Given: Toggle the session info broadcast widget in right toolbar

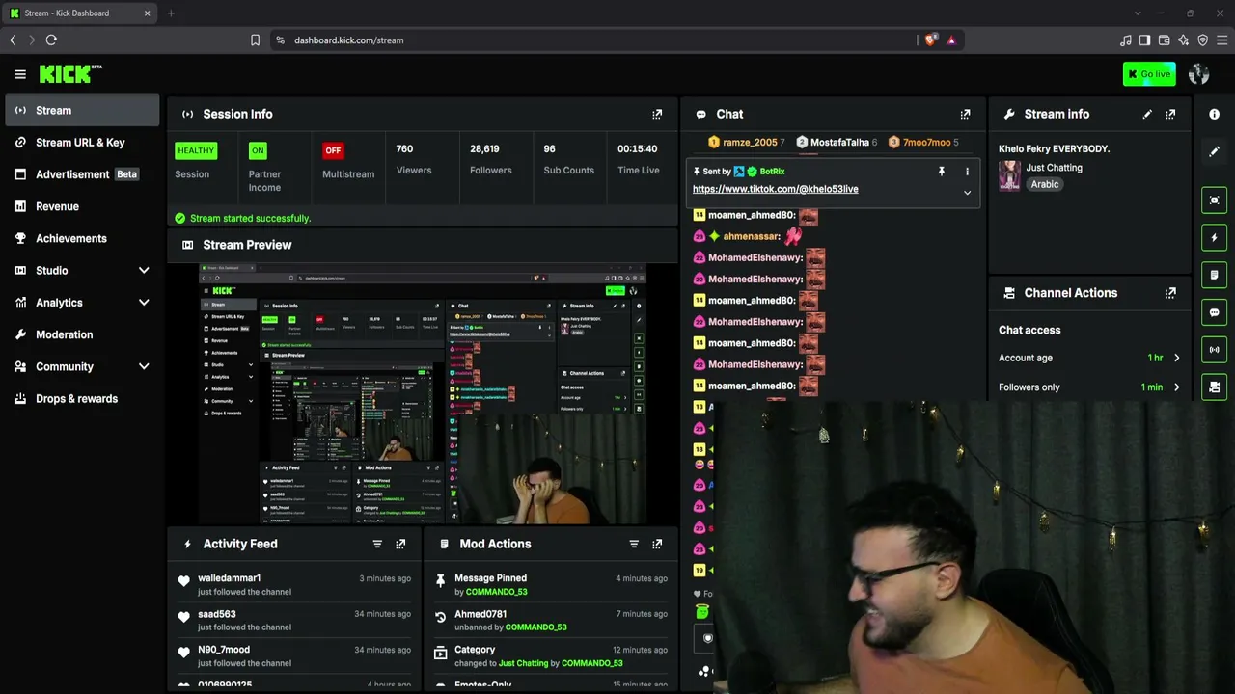Looking at the screenshot, I should point(1215,350).
